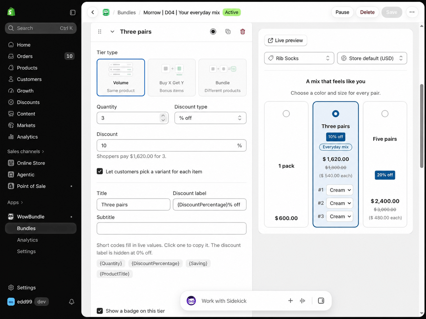Image resolution: width=426 pixels, height=319 pixels.
Task: Open notifications bell icon
Action: [71, 302]
